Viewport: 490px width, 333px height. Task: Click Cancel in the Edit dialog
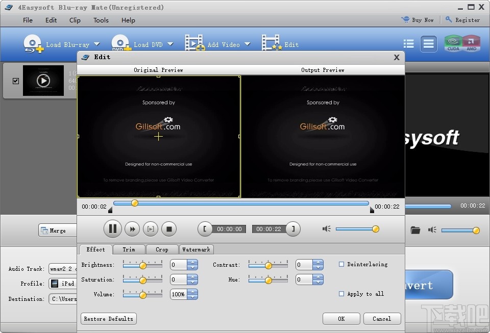[382, 319]
